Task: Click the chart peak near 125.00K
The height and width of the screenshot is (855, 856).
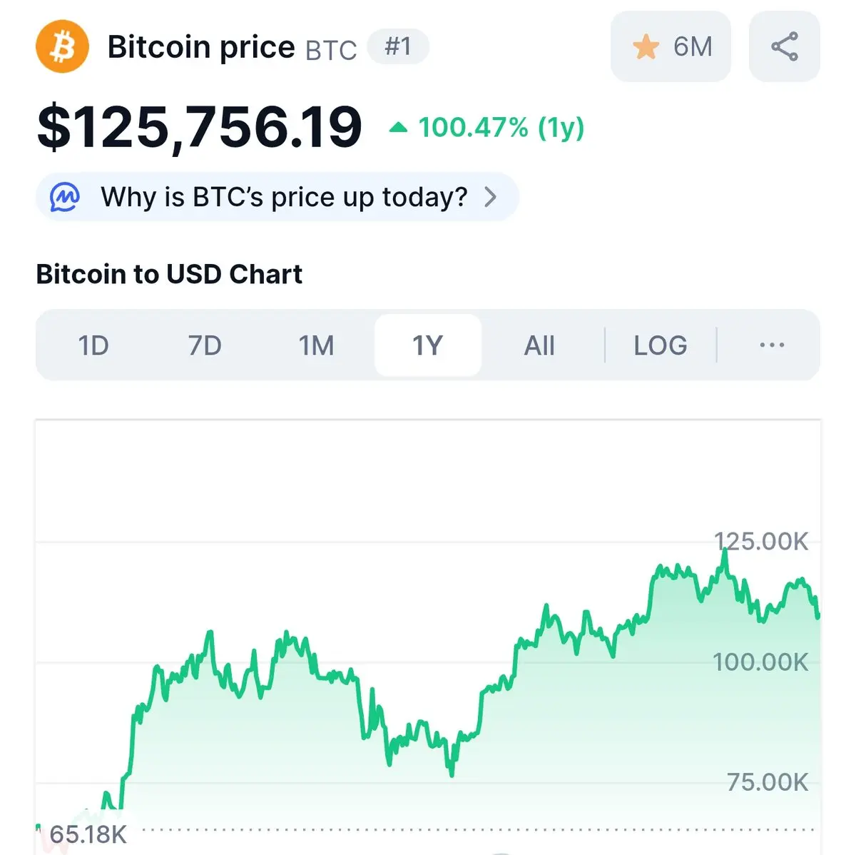Action: (x=725, y=550)
